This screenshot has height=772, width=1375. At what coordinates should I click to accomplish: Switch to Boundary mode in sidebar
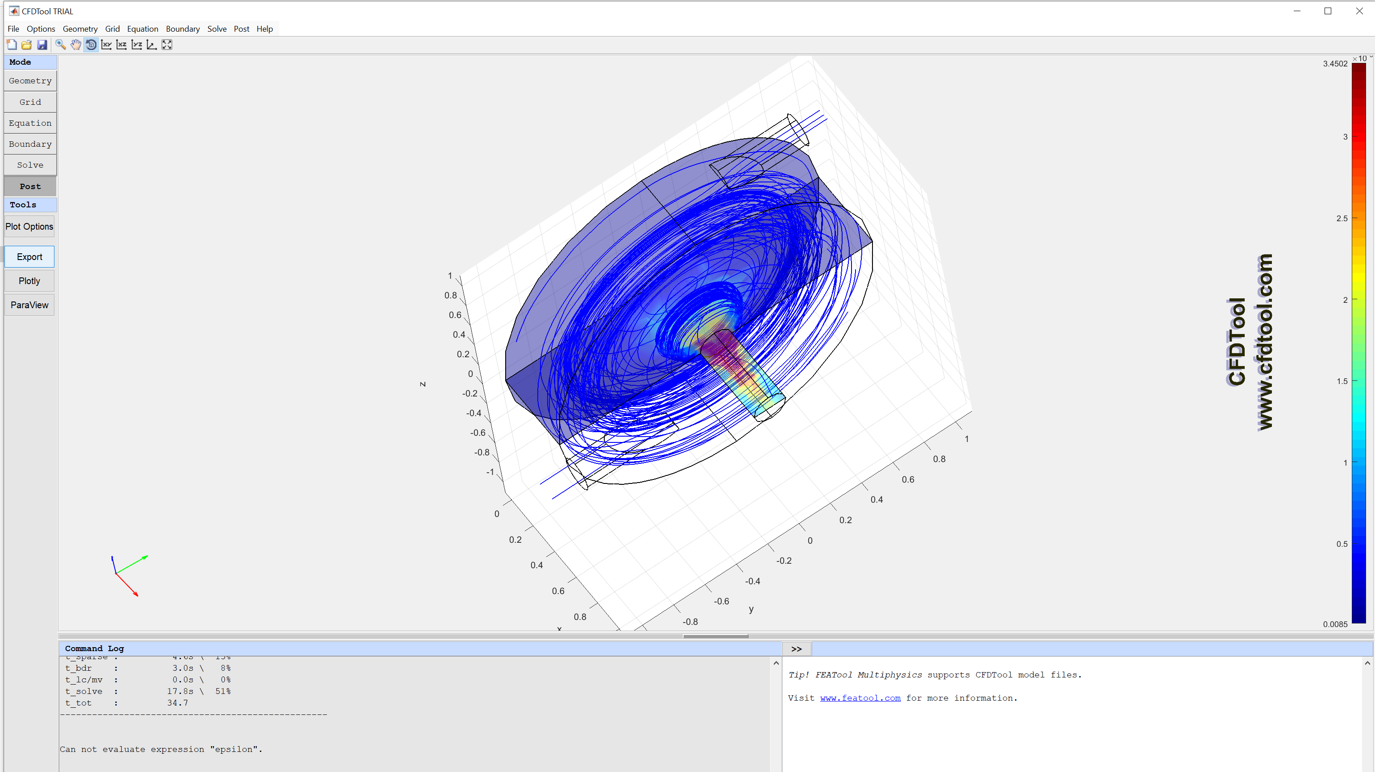(x=30, y=144)
